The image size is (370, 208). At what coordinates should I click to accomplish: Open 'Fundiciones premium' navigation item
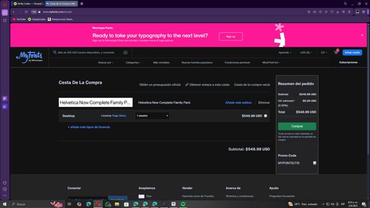pos(237,62)
